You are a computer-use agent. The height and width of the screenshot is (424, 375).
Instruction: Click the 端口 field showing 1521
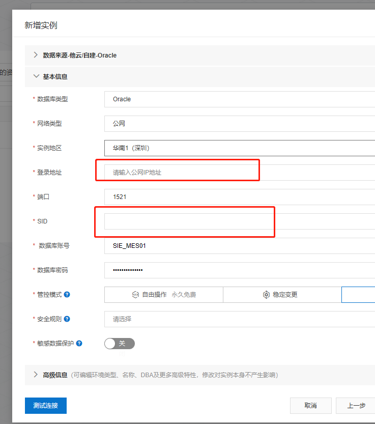(240, 197)
